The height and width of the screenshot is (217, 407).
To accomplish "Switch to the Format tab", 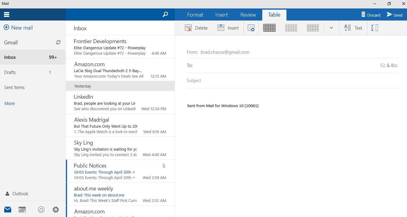I will tap(195, 15).
